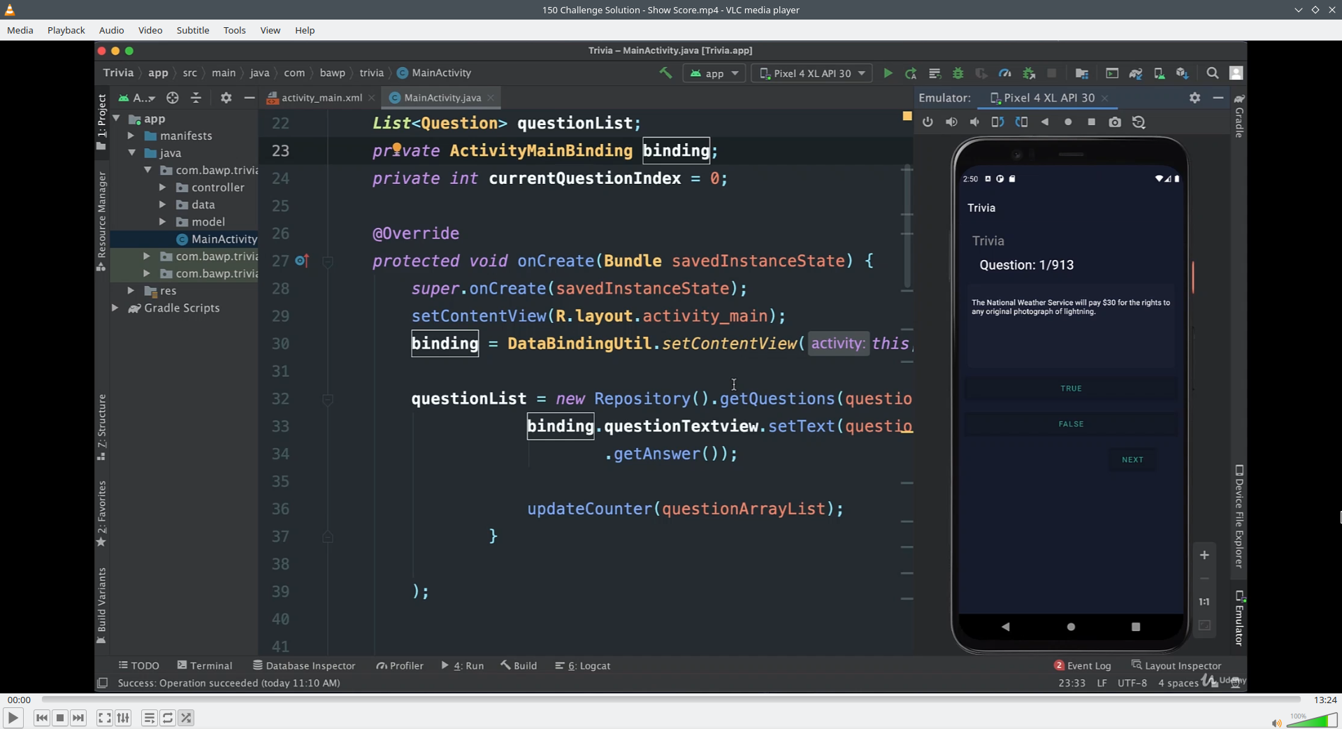Tap the TRUE answer button in emulator

(x=1071, y=388)
